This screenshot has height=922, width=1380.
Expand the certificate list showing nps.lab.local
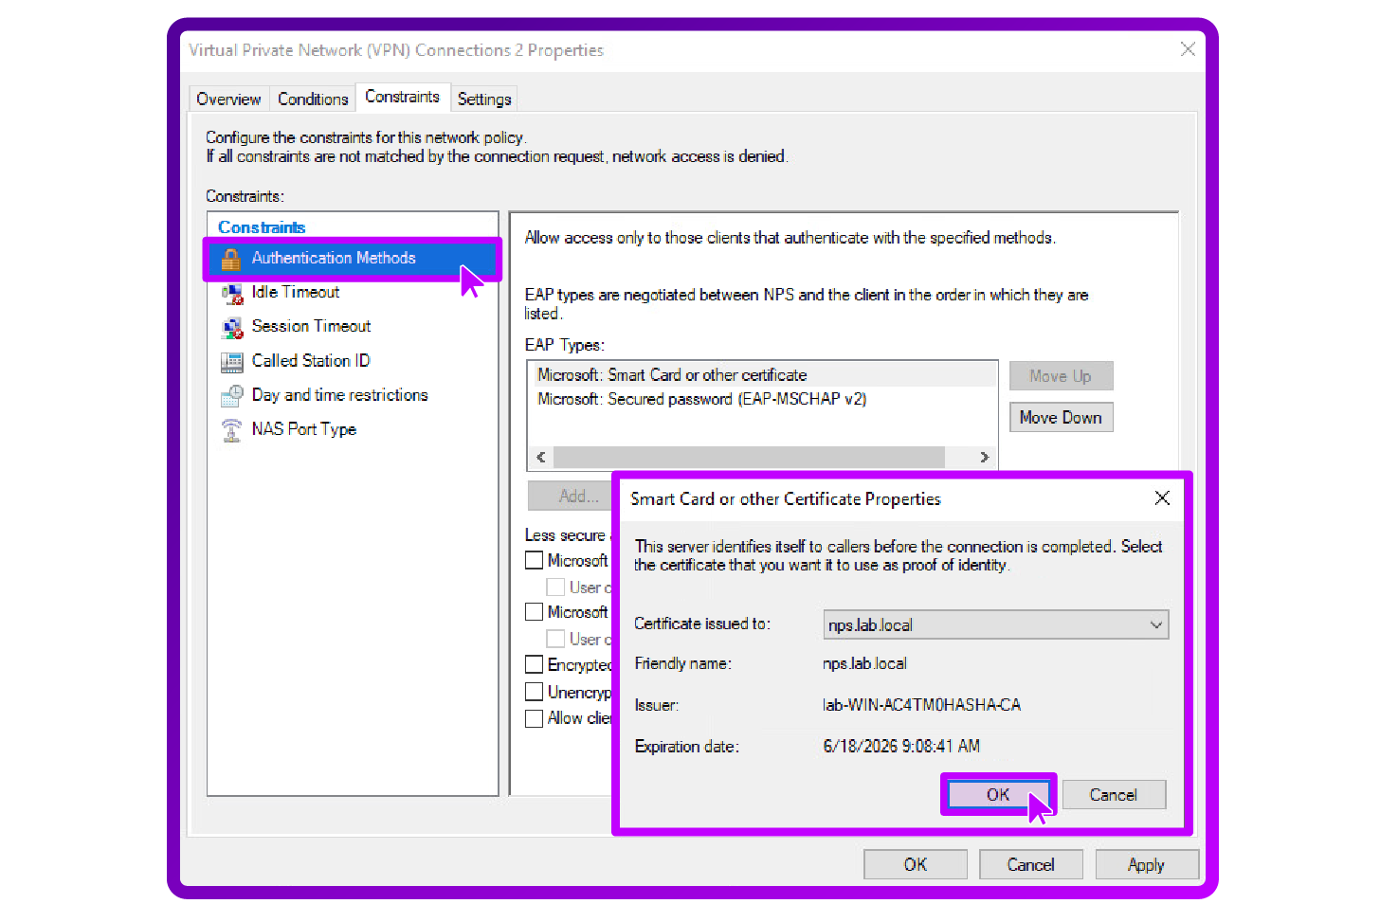1154,624
